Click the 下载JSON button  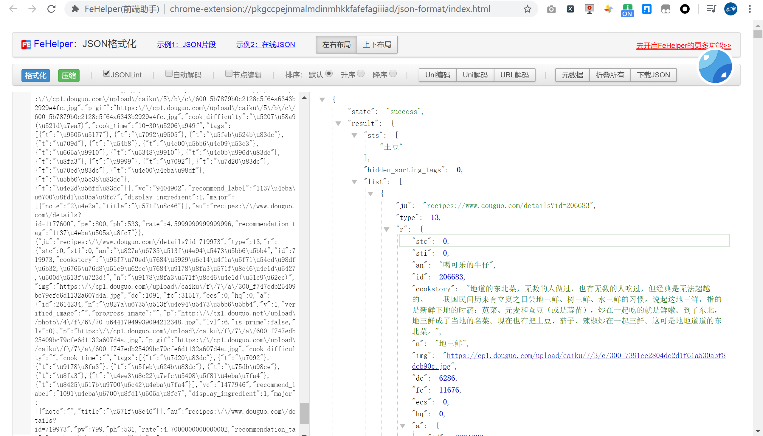pos(654,75)
